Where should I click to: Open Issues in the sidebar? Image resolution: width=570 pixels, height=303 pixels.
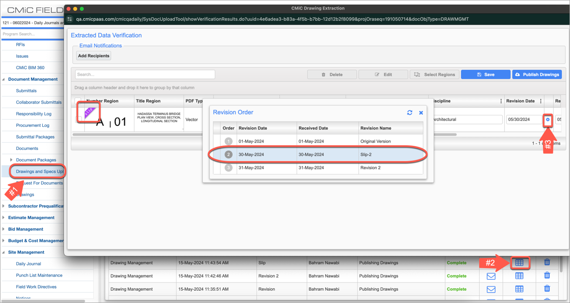point(22,56)
